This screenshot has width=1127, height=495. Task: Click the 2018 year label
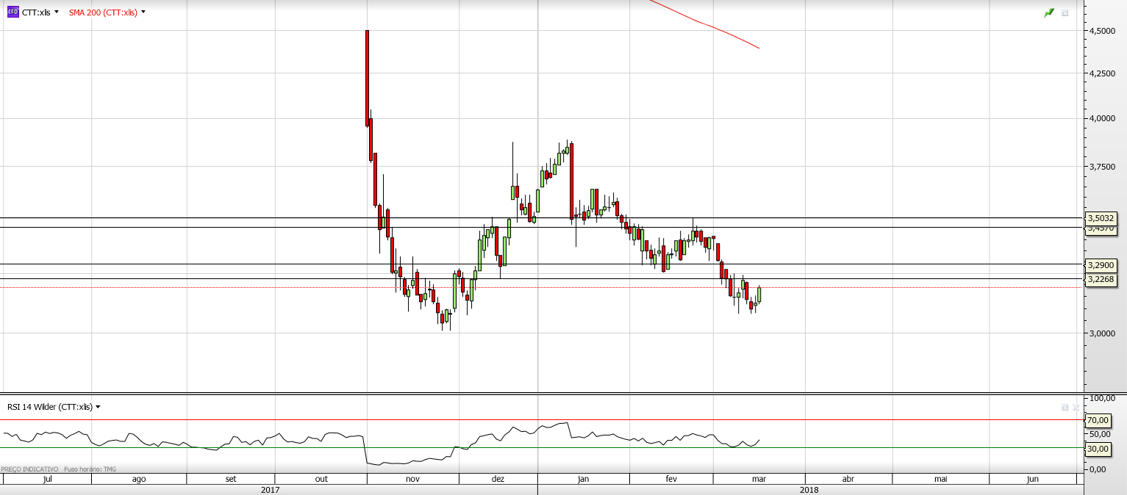(809, 489)
